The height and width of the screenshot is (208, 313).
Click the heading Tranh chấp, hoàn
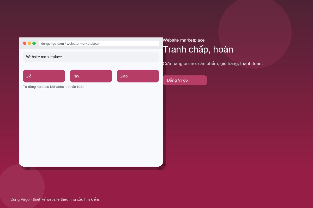[198, 49]
